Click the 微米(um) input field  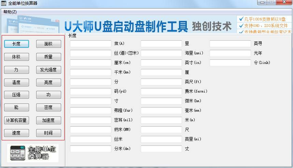pos(161,101)
